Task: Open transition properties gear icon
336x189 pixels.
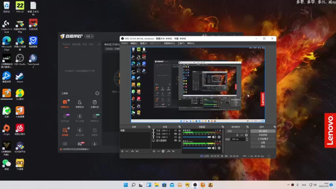Action: pyautogui.click(x=247, y=135)
